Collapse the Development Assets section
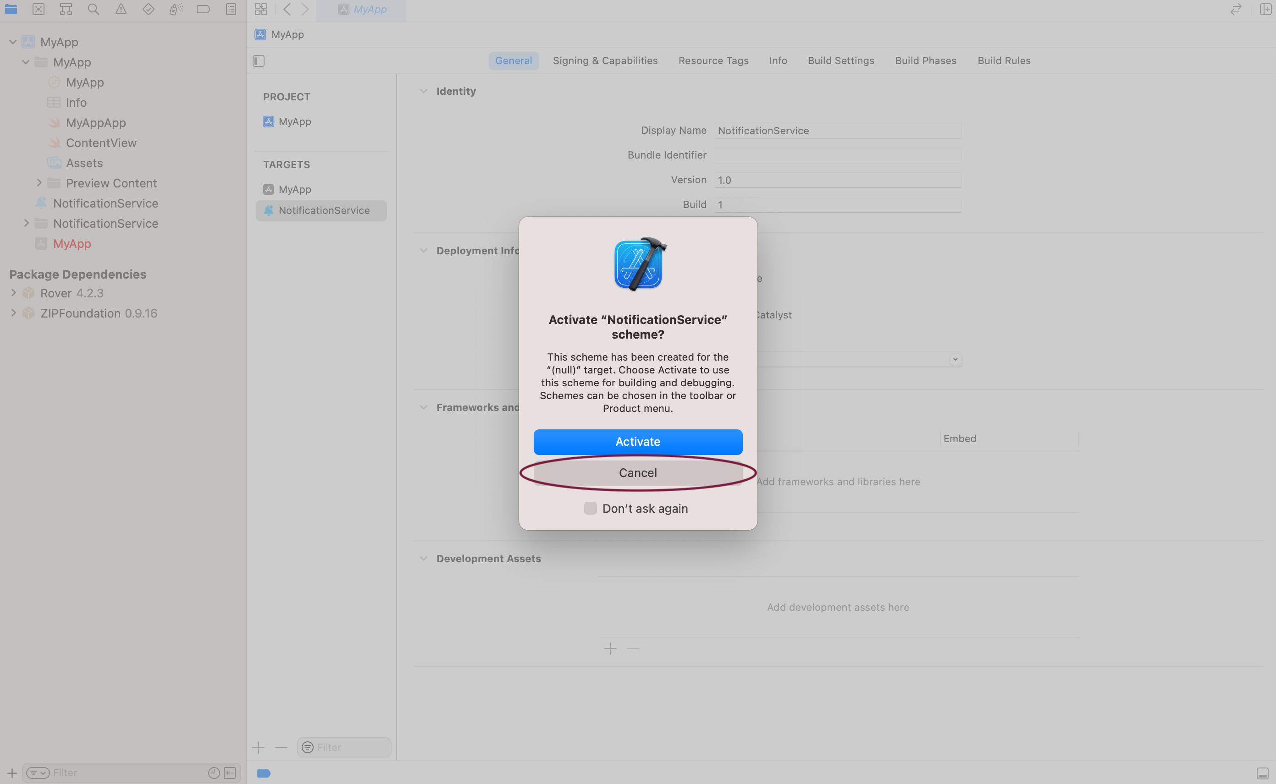The image size is (1276, 784). 424,559
